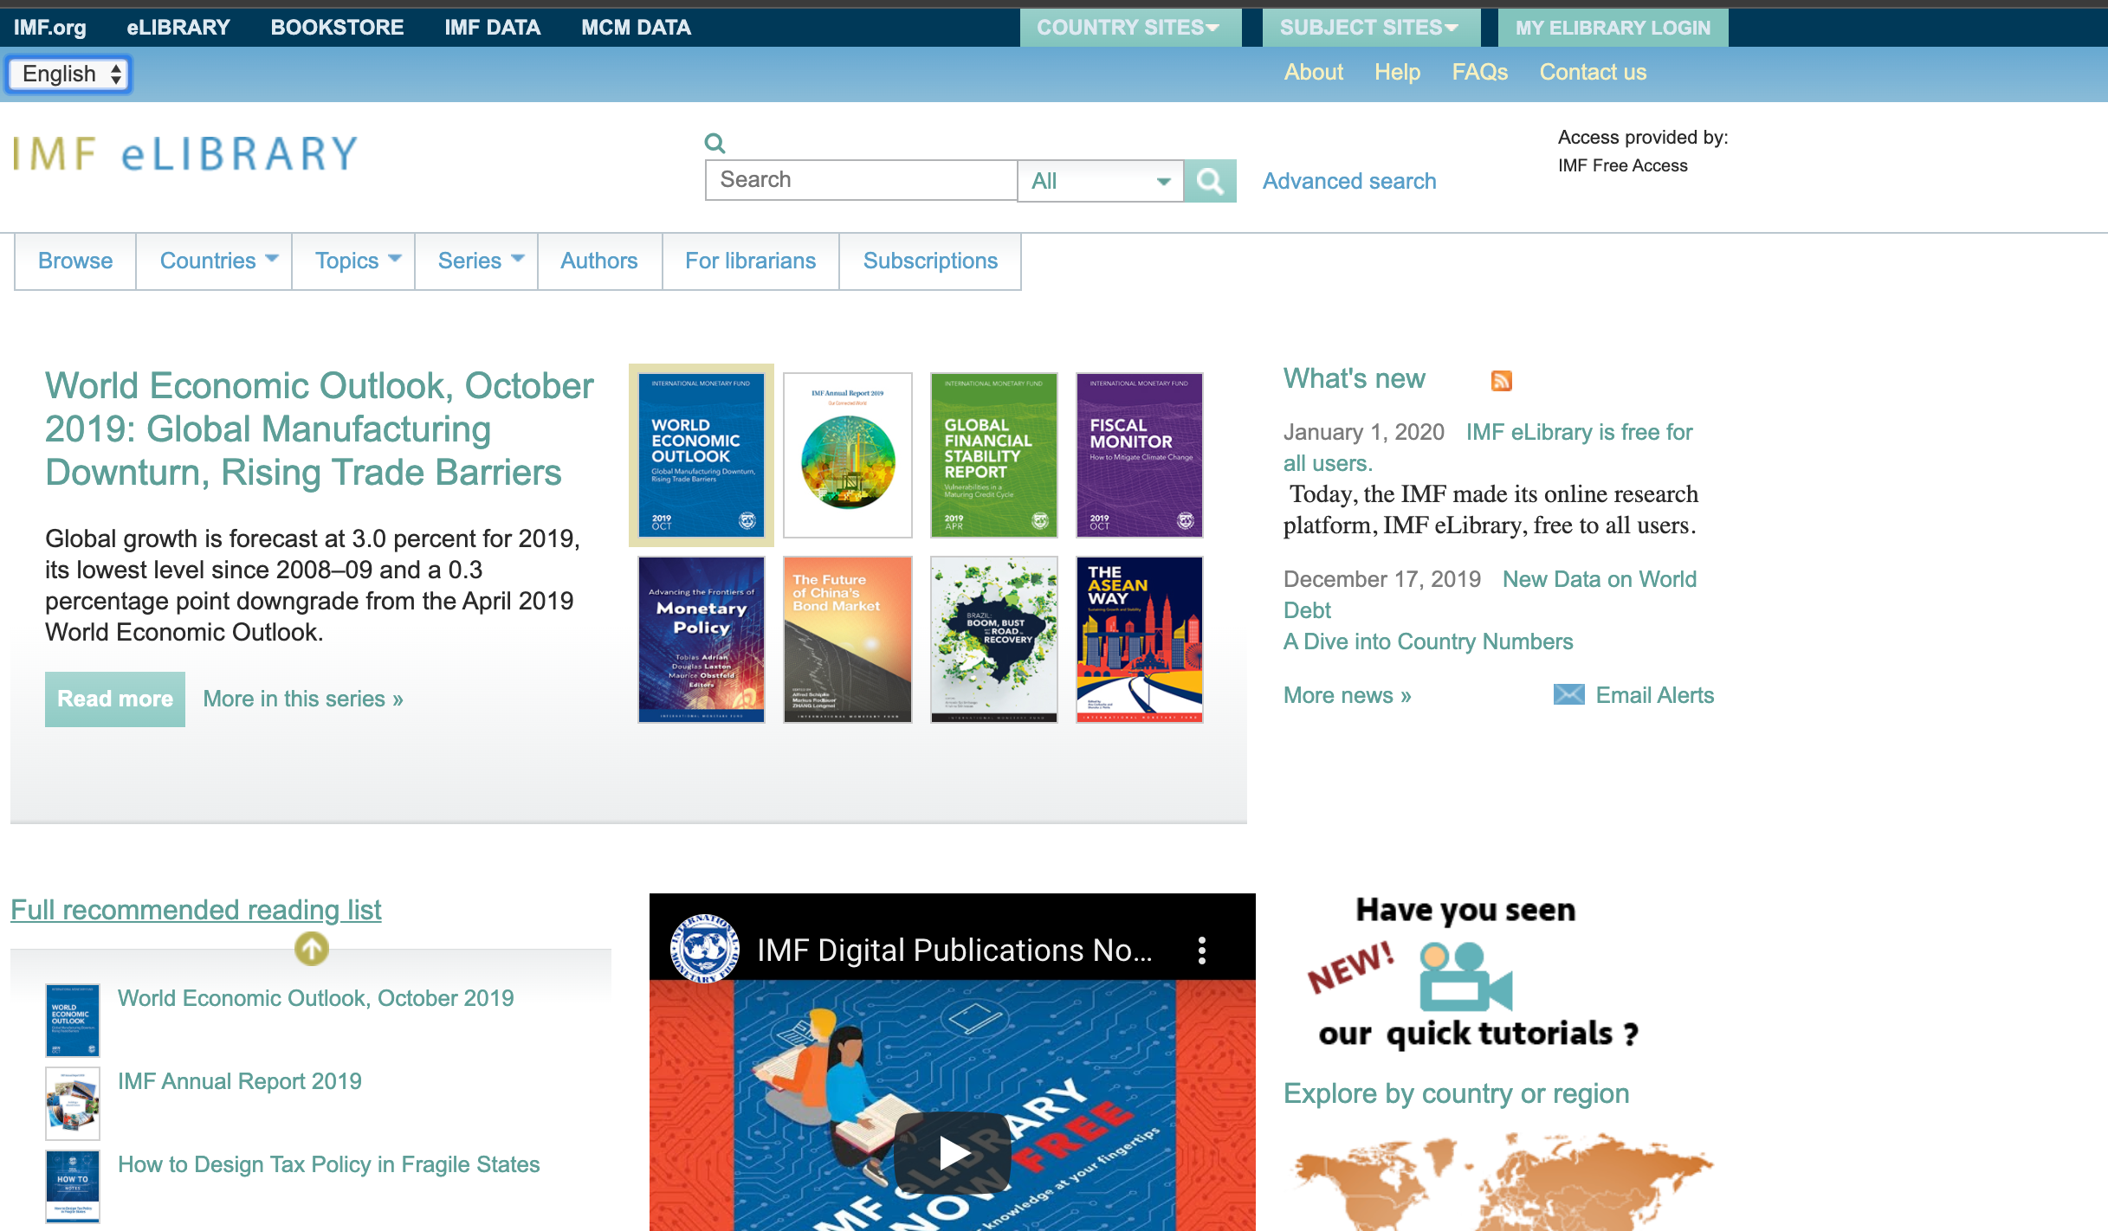Open A Dive into Country Numbers link
This screenshot has width=2108, height=1231.
[1428, 641]
